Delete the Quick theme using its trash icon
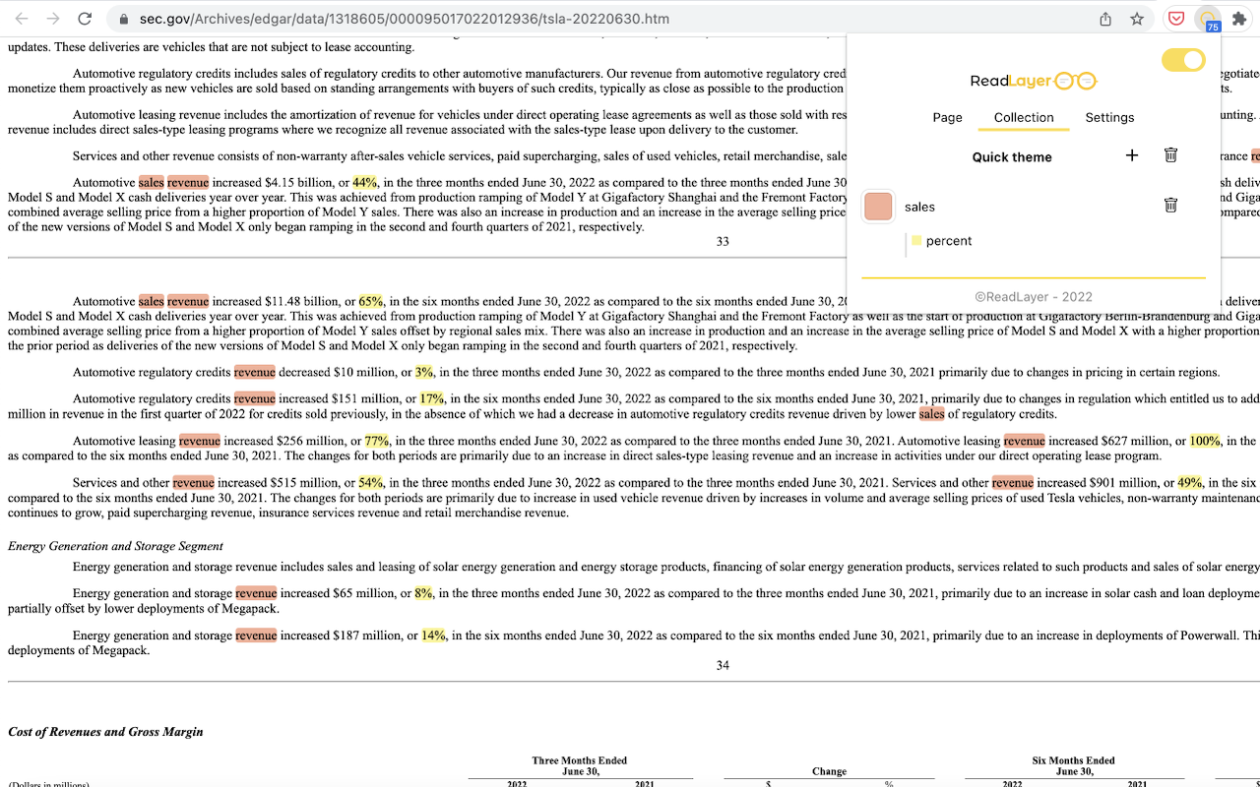 point(1170,155)
